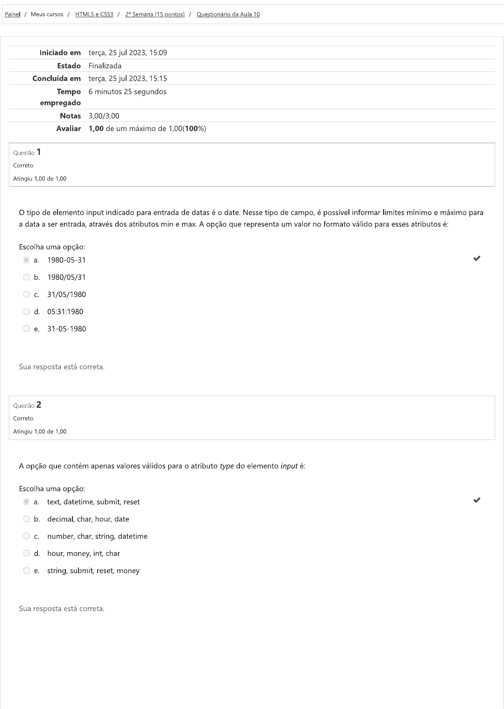504x709 pixels.
Task: Select radio option 05:31:1980
Action: pos(27,312)
